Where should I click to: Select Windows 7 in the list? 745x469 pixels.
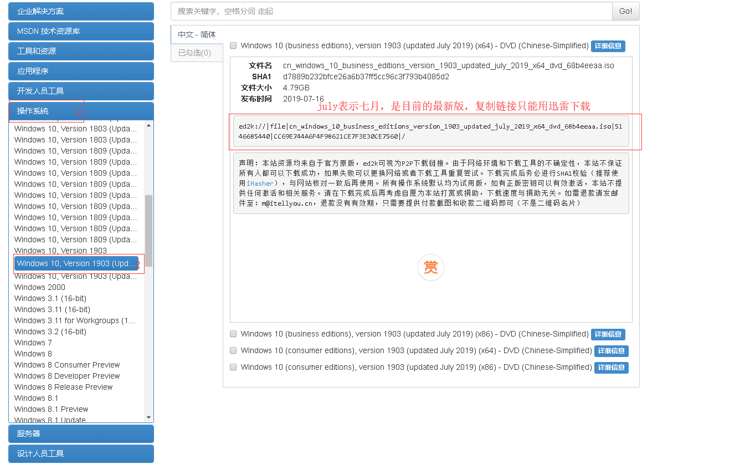33,343
